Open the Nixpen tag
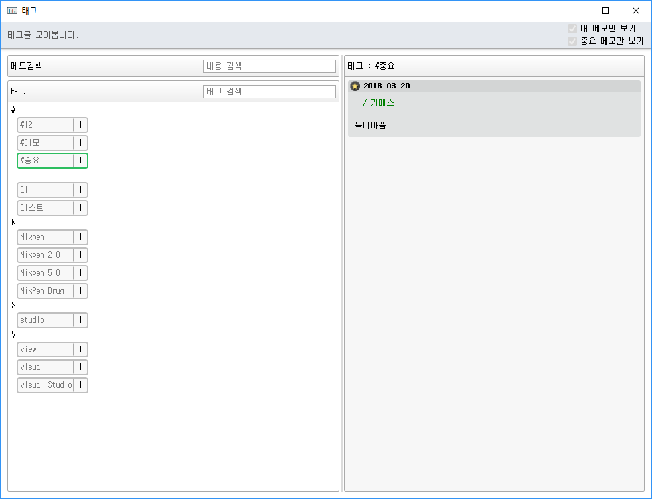Image resolution: width=652 pixels, height=499 pixels. 52,237
